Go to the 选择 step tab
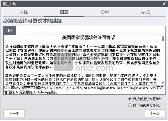 23,12
